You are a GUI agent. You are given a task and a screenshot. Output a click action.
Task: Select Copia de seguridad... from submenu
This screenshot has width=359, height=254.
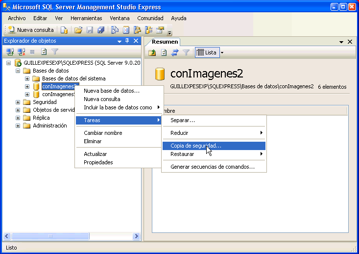click(x=195, y=146)
